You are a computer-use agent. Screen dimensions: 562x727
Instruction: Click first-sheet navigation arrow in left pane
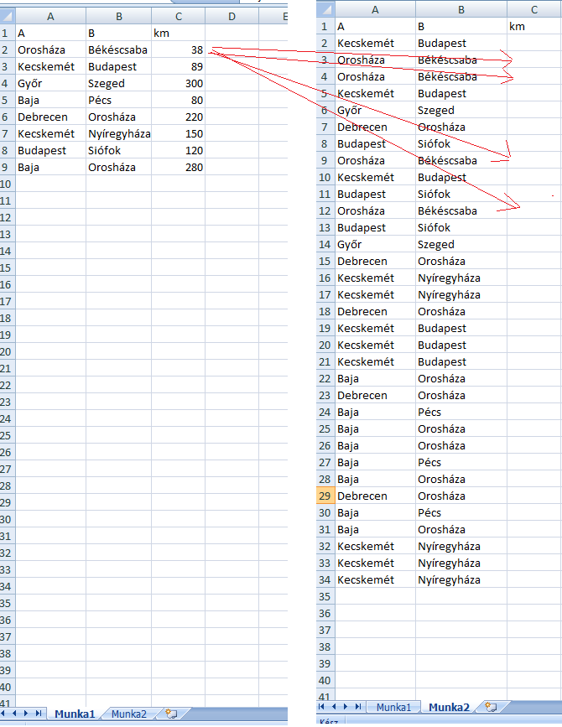(3, 714)
